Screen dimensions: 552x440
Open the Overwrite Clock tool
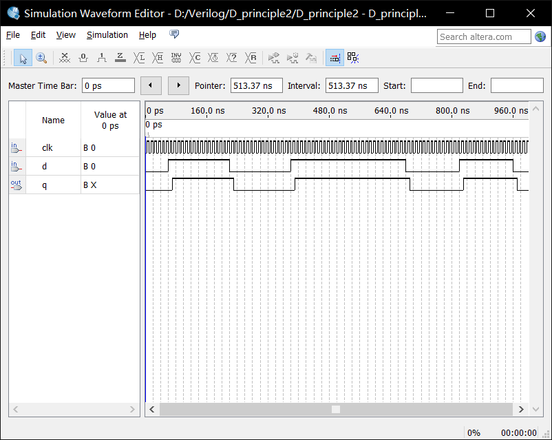(x=213, y=58)
